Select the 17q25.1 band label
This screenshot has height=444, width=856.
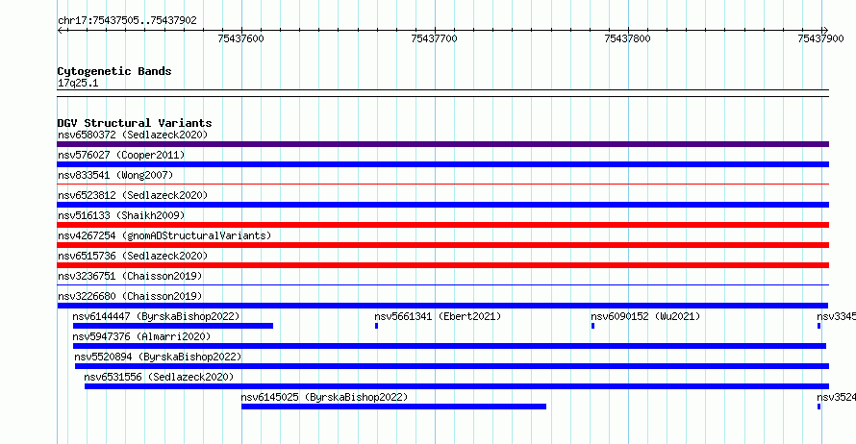tap(78, 83)
